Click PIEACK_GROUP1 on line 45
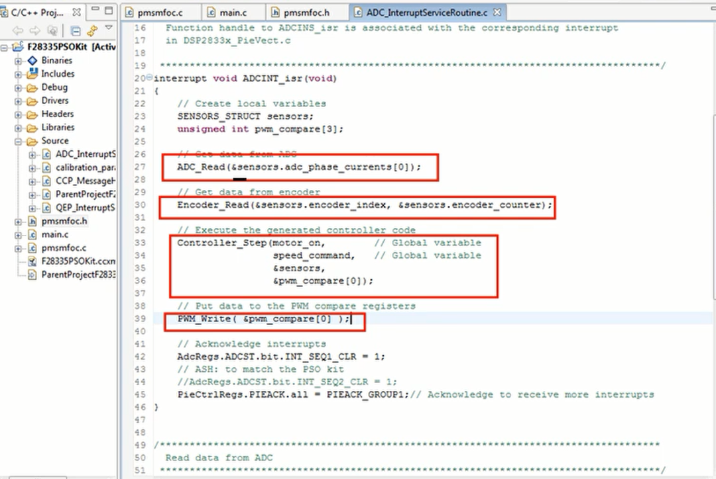The image size is (716, 479). tap(365, 395)
